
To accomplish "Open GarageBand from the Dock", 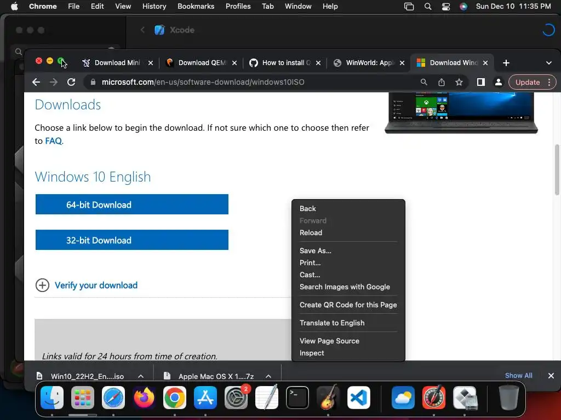I will [328, 397].
